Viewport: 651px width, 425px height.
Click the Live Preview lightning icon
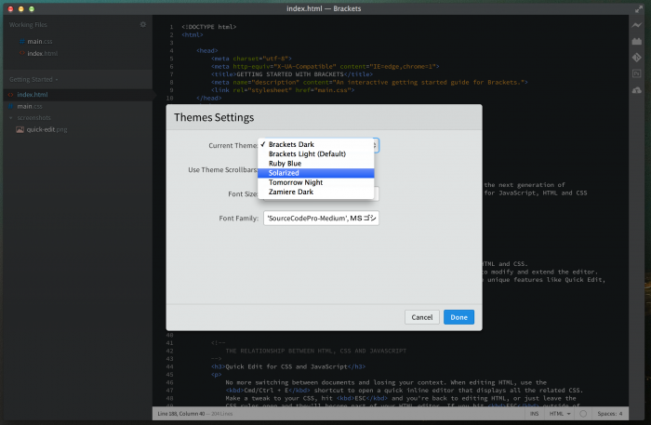(636, 24)
